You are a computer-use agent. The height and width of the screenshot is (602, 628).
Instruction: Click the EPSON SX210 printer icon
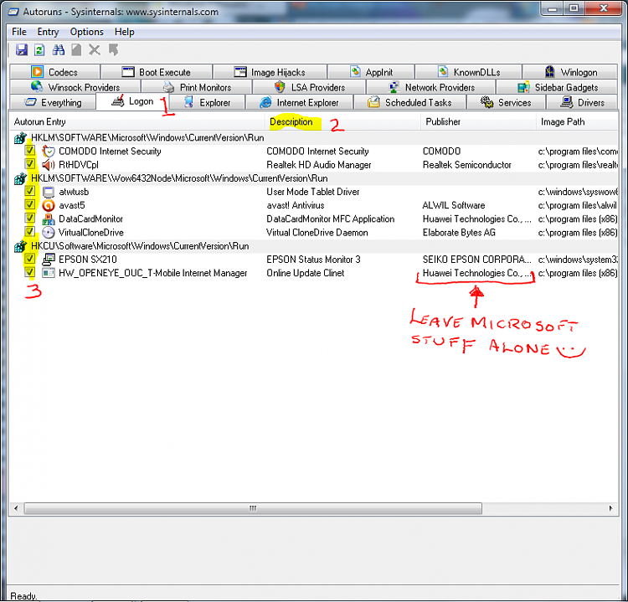[49, 260]
